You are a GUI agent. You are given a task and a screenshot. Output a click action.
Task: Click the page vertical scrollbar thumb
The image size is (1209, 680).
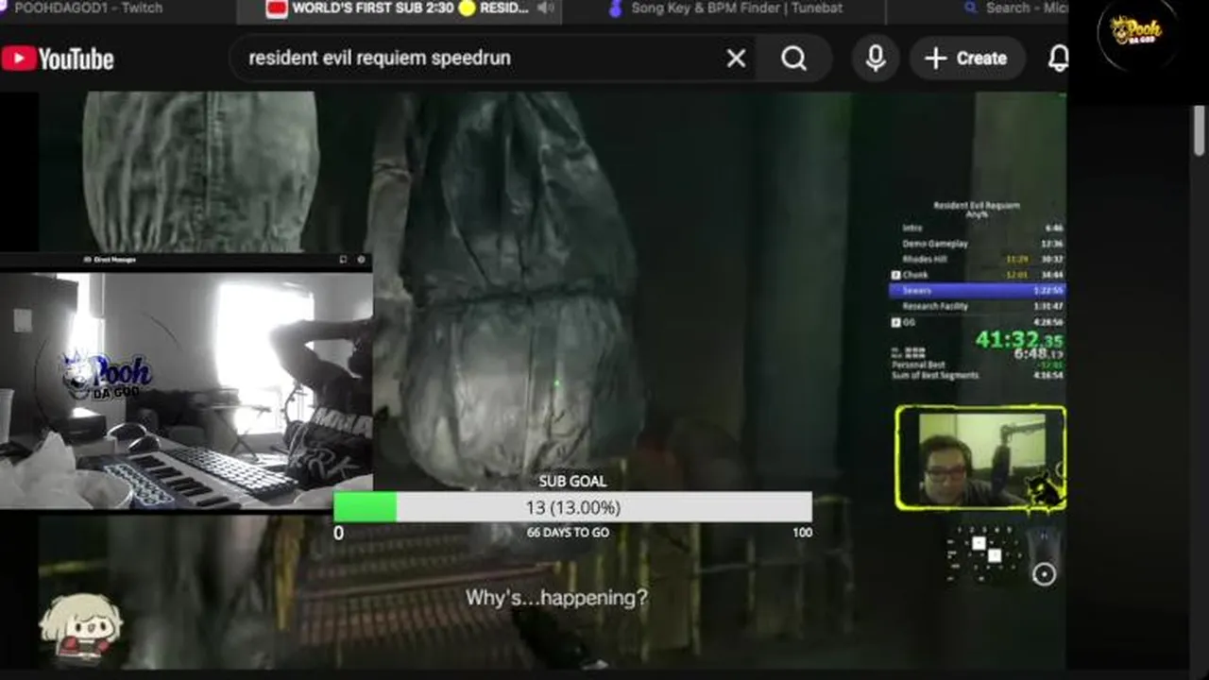pyautogui.click(x=1200, y=129)
